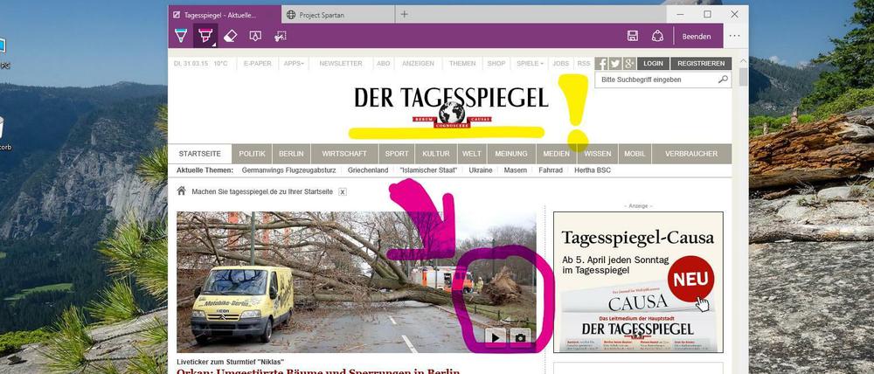The width and height of the screenshot is (874, 374).
Task: Open the JOBS link
Action: pyautogui.click(x=561, y=64)
